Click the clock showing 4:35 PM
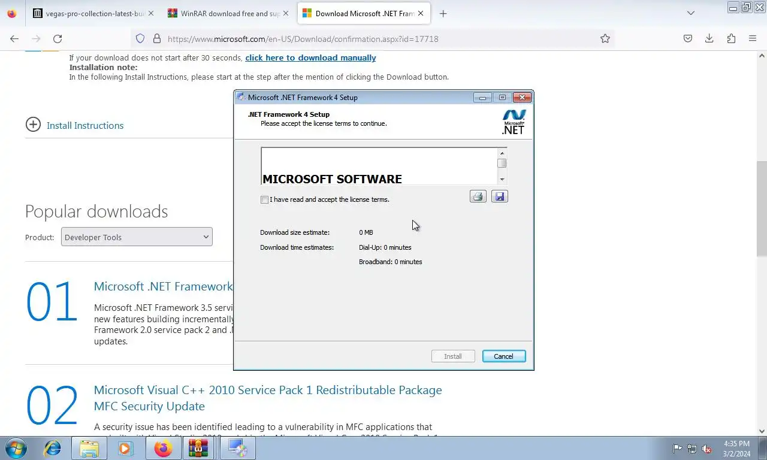Screen dimensions: 767x460 [x=736, y=444]
